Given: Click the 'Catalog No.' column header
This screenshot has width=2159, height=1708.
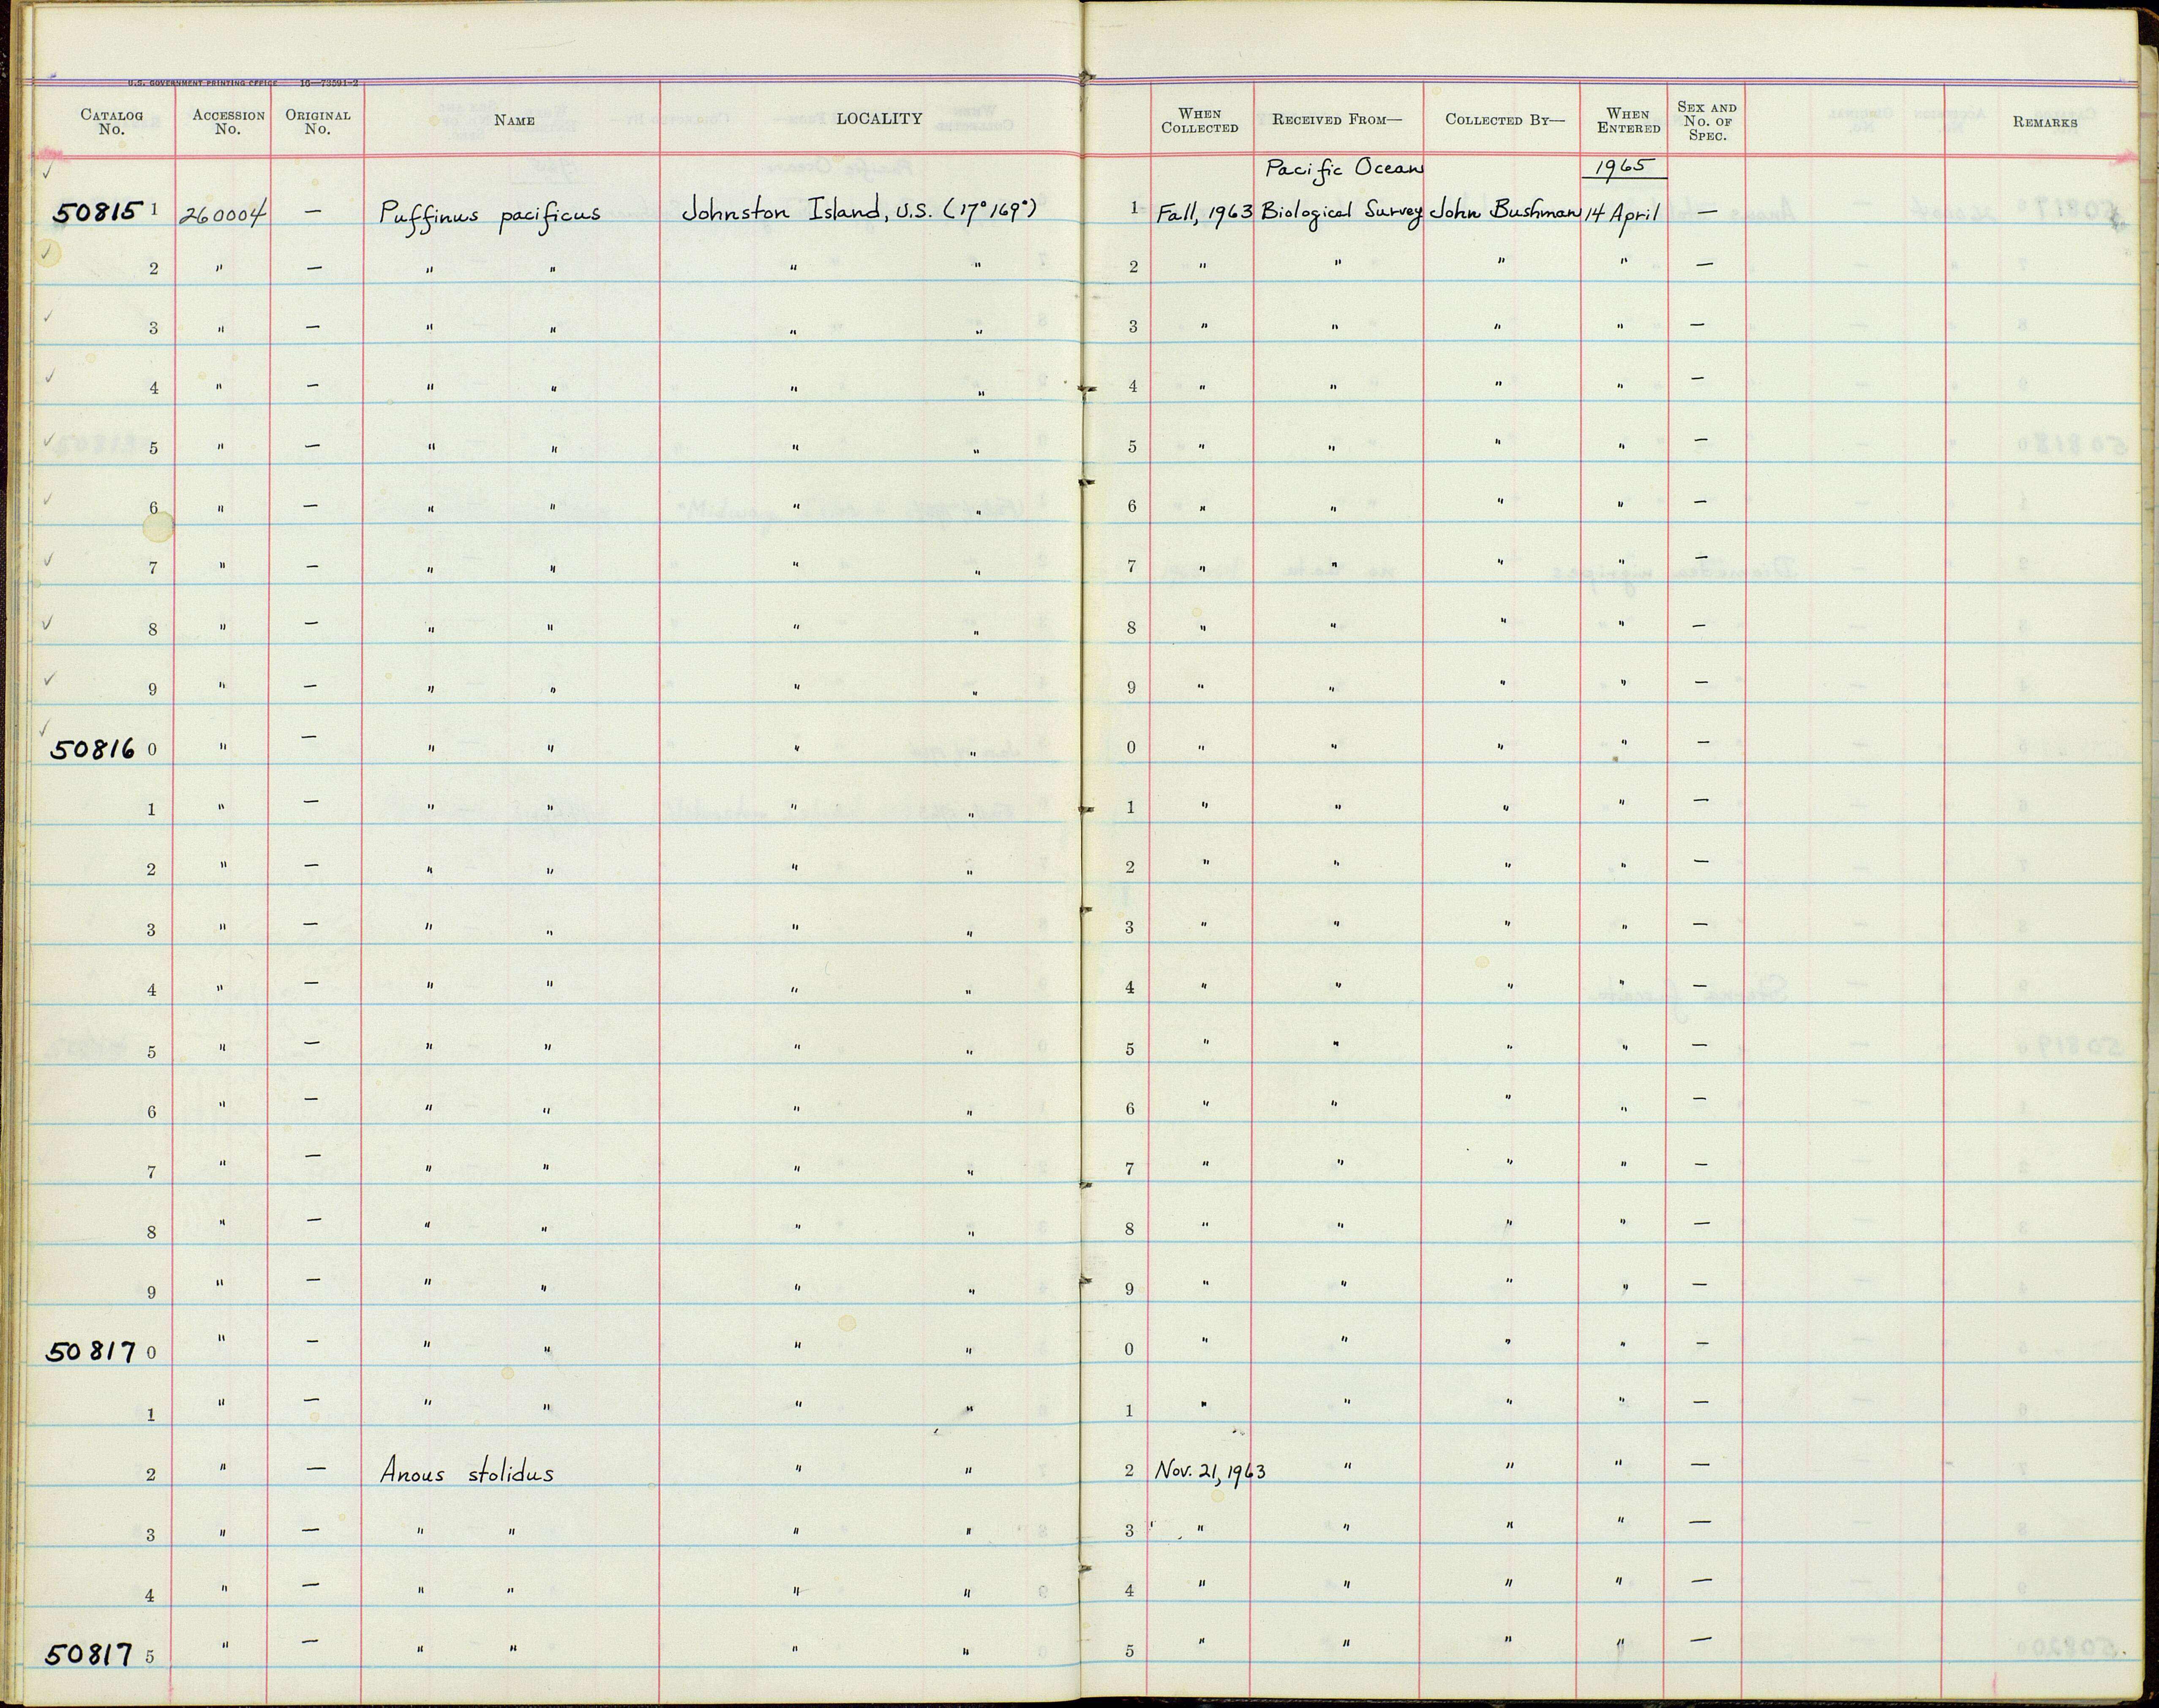Looking at the screenshot, I should click(x=111, y=122).
